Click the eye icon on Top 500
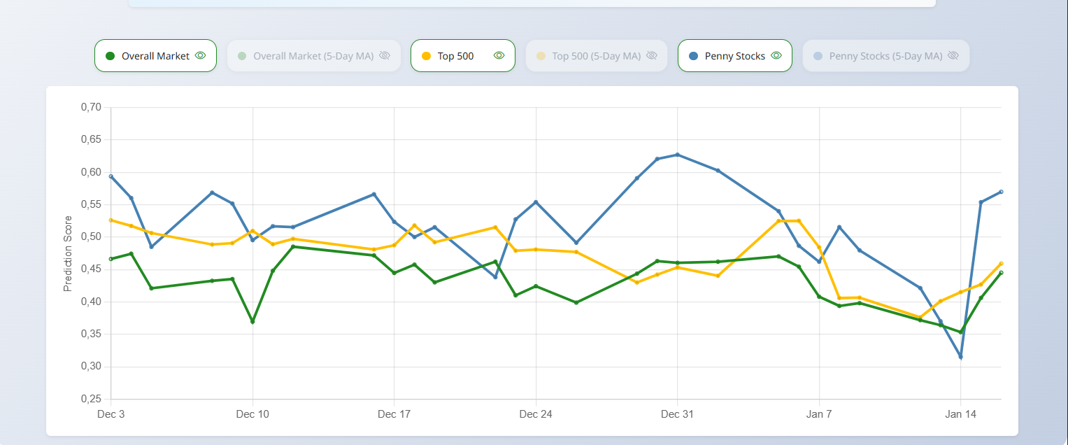Screen dimensions: 1068x445 coord(499,55)
